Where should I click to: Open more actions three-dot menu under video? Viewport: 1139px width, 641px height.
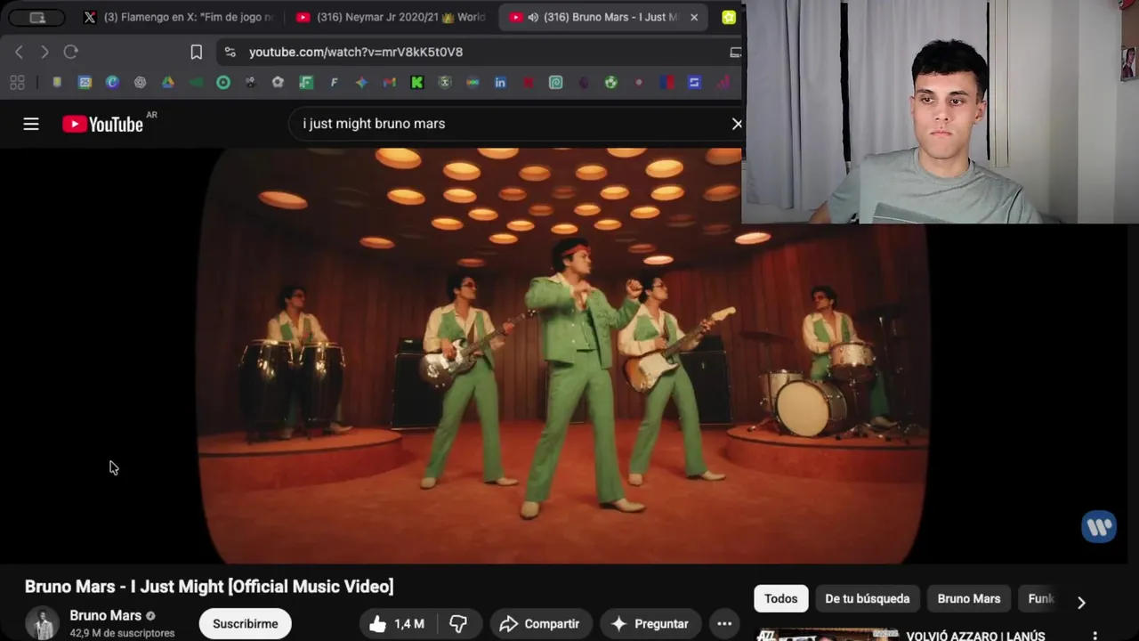click(724, 623)
